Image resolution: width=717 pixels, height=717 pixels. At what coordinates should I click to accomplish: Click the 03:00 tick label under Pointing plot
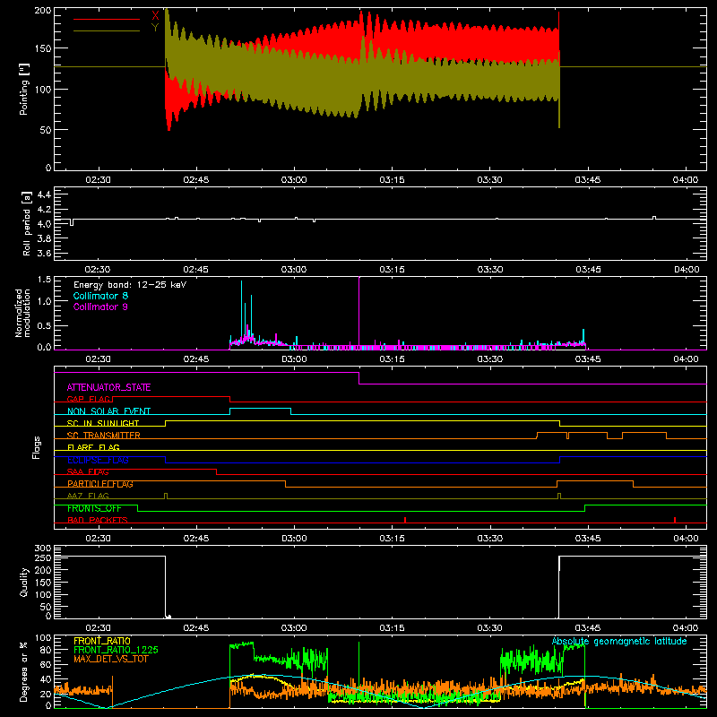(294, 180)
